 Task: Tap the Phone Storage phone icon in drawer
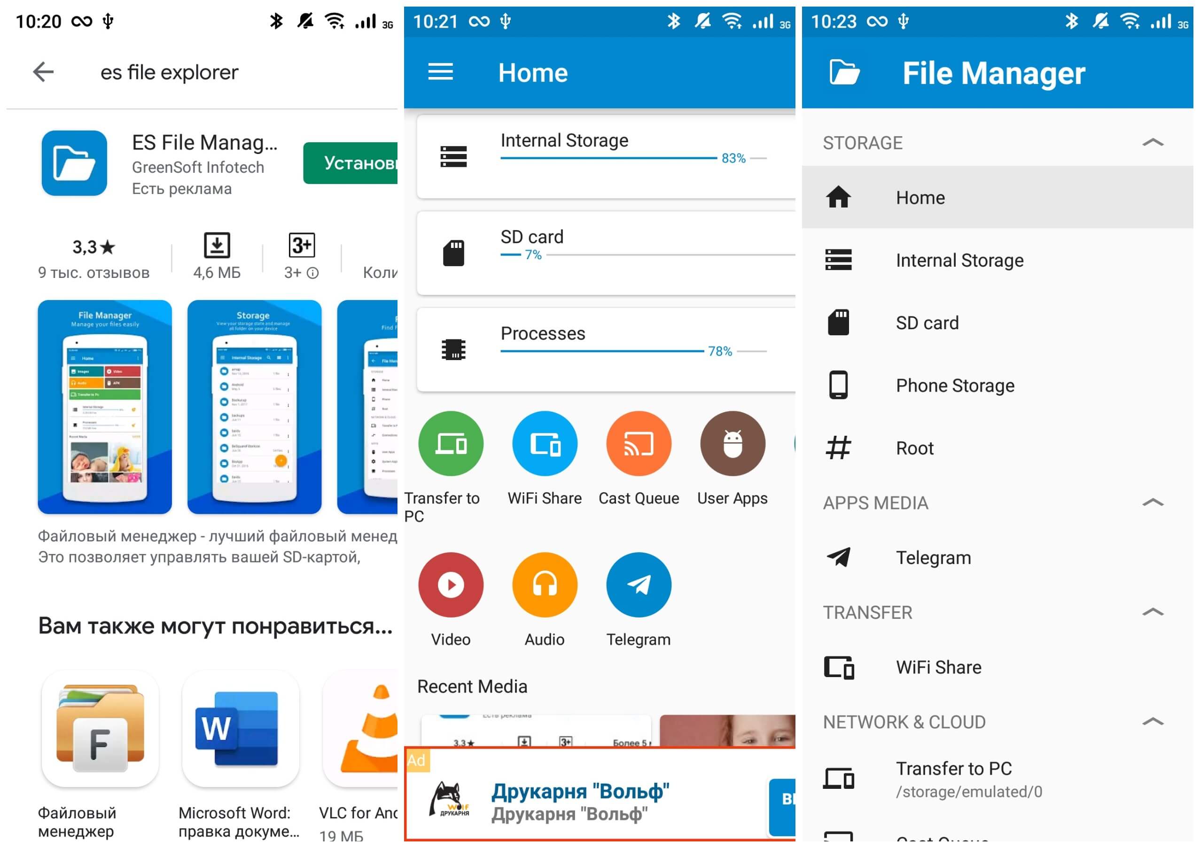coord(838,385)
